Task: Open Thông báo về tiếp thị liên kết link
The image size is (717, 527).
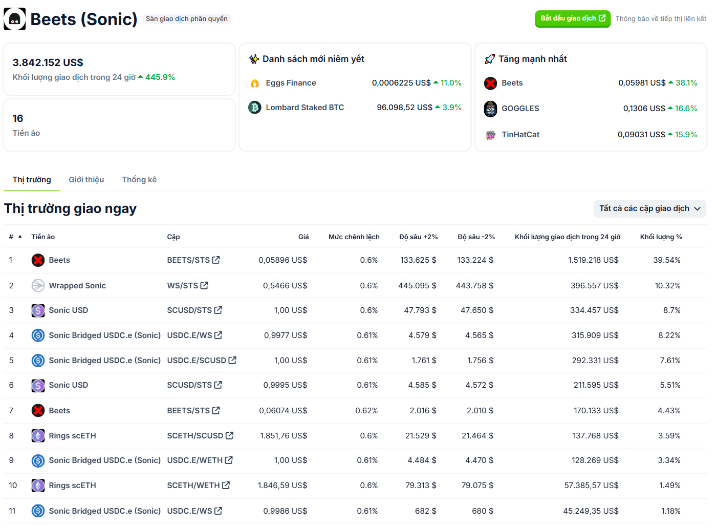Action: tap(661, 18)
